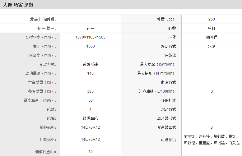Image resolution: width=242 pixels, height=156 pixels.
Task: Select the 可选颜色 color list text
Action: coord(212,140)
